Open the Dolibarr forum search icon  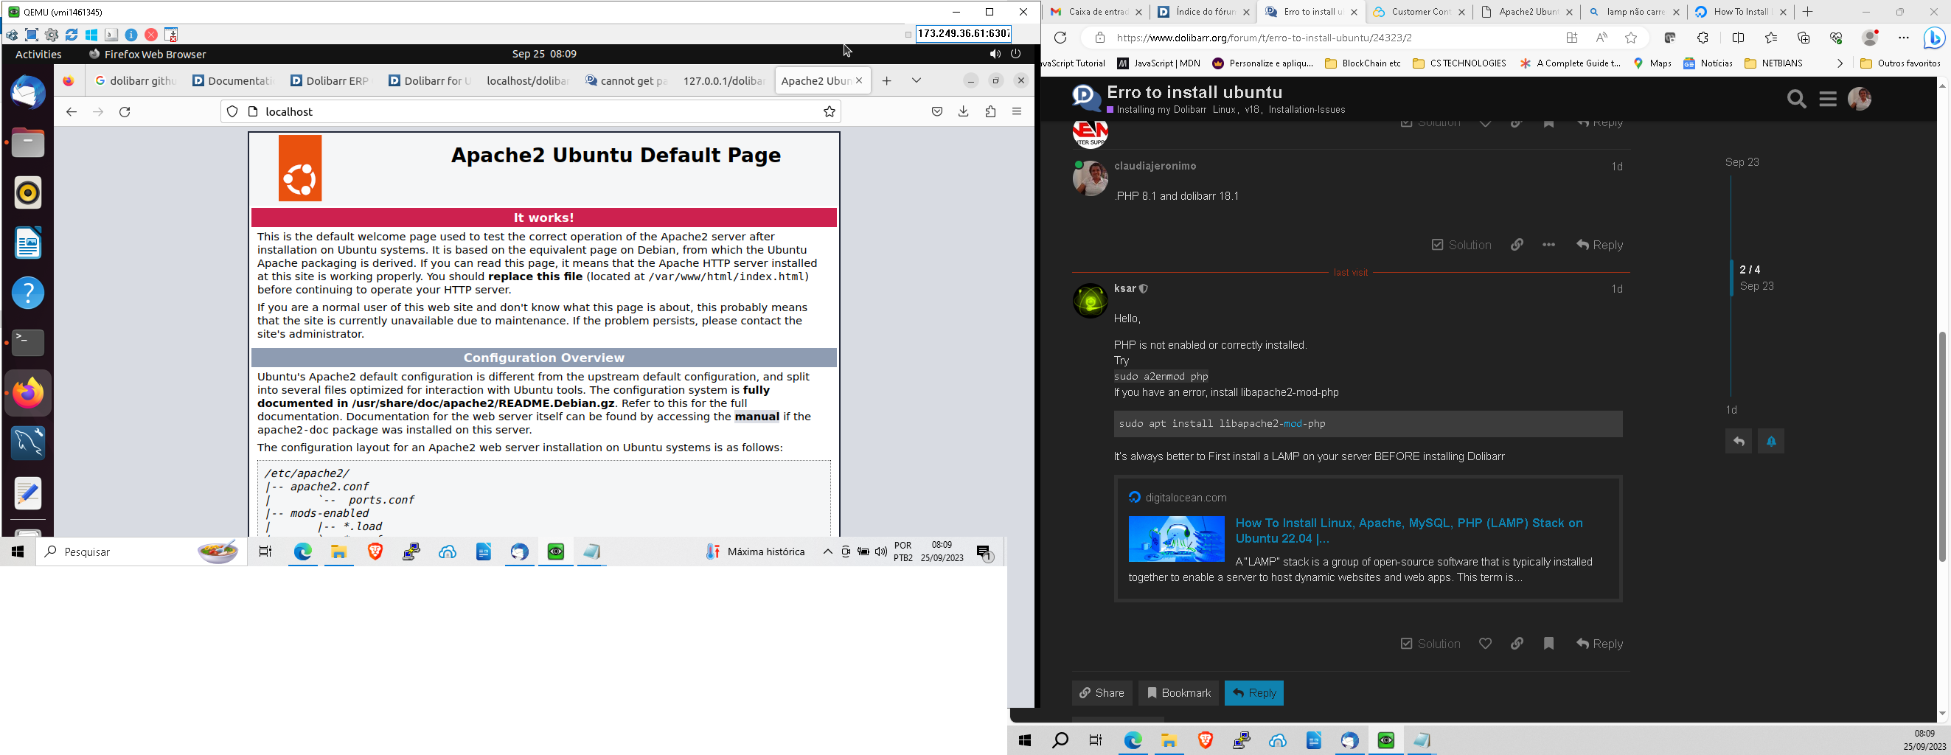1796,100
